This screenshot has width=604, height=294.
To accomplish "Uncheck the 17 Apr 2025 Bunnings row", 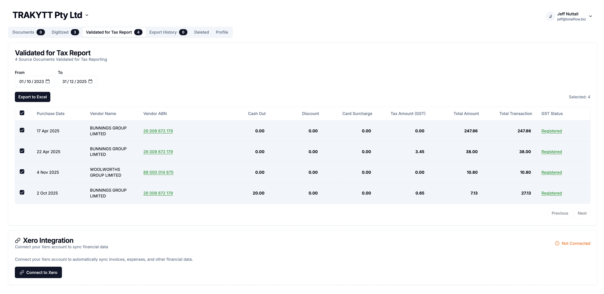I will 22,130.
